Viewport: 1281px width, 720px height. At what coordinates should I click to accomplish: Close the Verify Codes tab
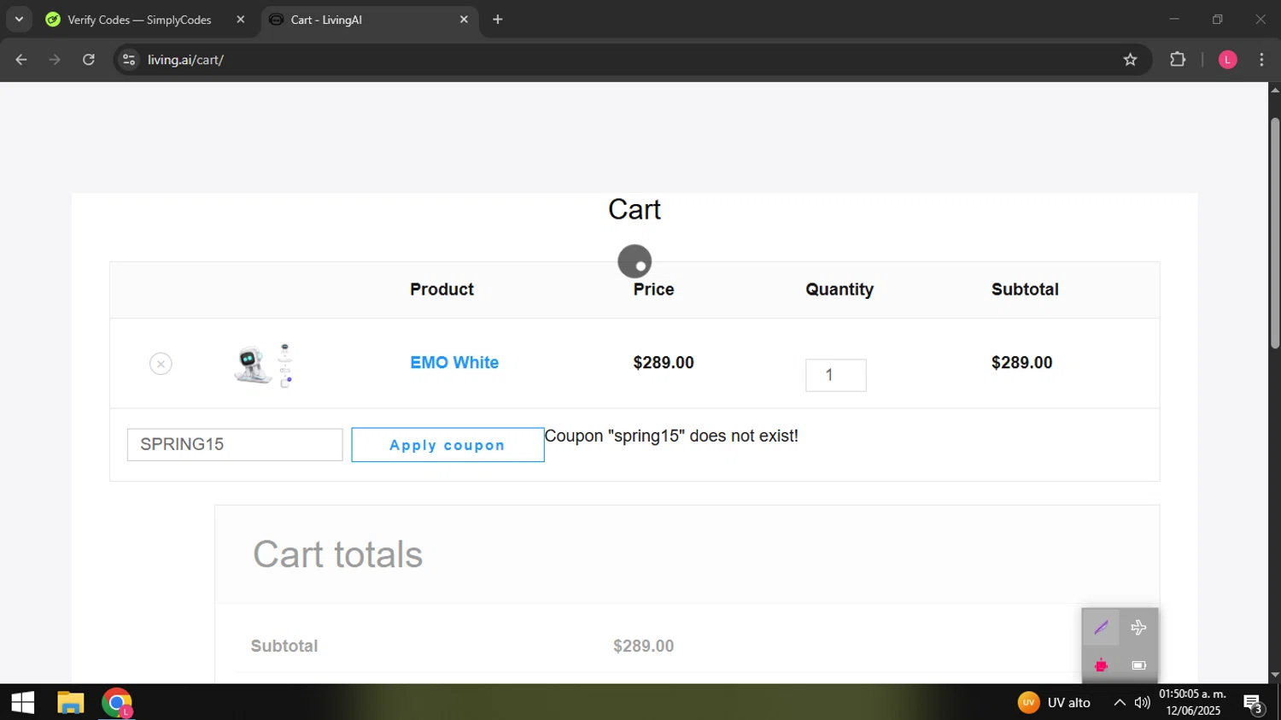(x=240, y=20)
